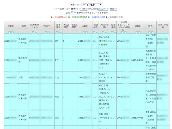172x129 pixels.
Task: Select the 共通 row cell
Action: point(24,77)
